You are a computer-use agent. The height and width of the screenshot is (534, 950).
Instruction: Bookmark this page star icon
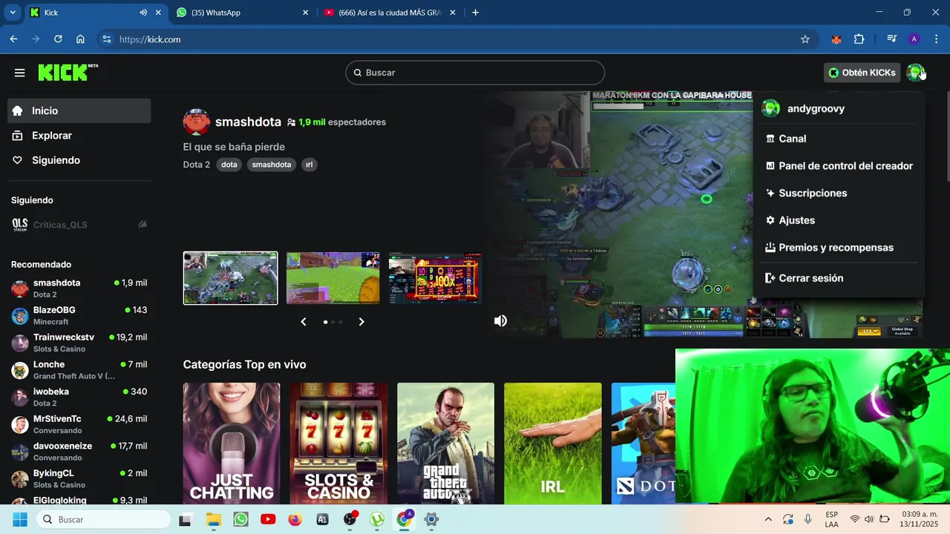(x=805, y=39)
